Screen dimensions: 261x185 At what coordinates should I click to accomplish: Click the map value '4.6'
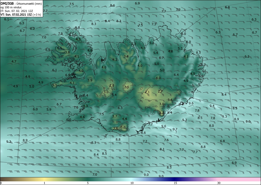[x=82, y=117]
